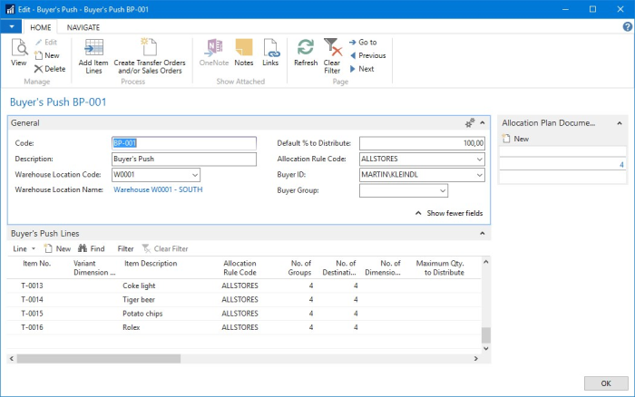Expand the Allocation Rule Code dropdown

[480, 160]
